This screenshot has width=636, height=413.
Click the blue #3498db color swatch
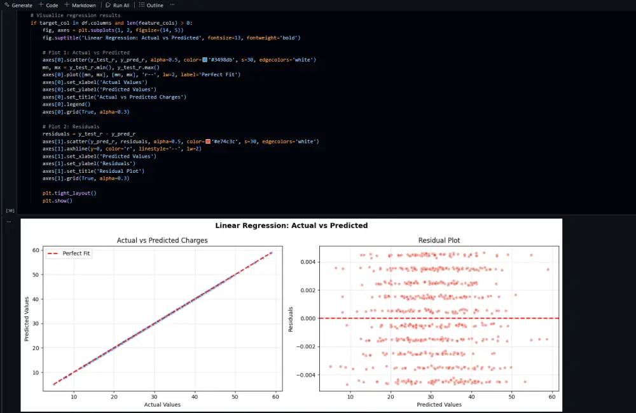[x=205, y=60]
